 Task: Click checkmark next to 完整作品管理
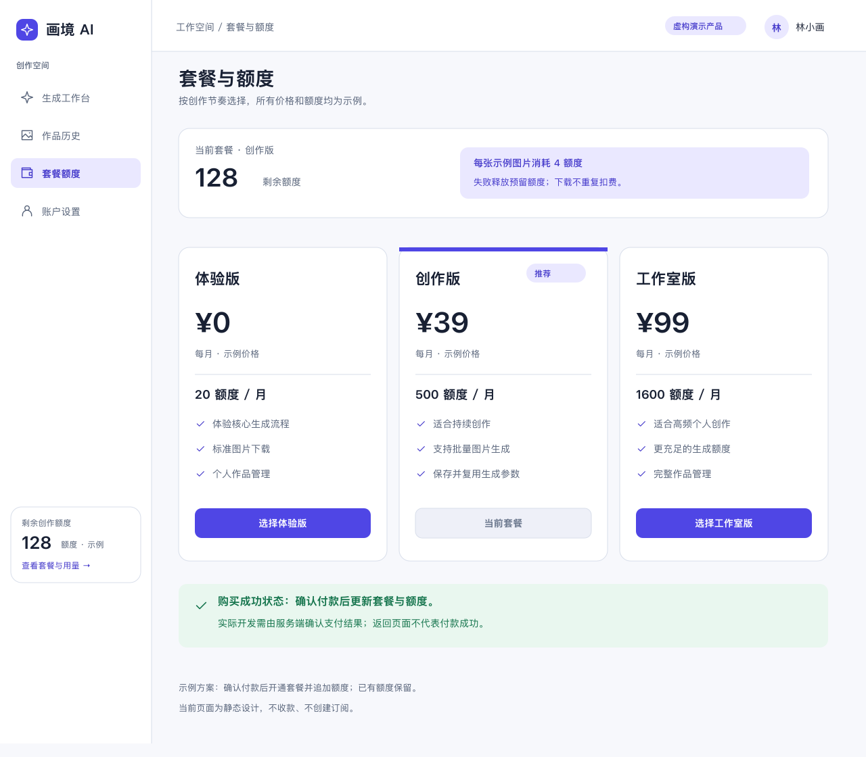pos(641,474)
